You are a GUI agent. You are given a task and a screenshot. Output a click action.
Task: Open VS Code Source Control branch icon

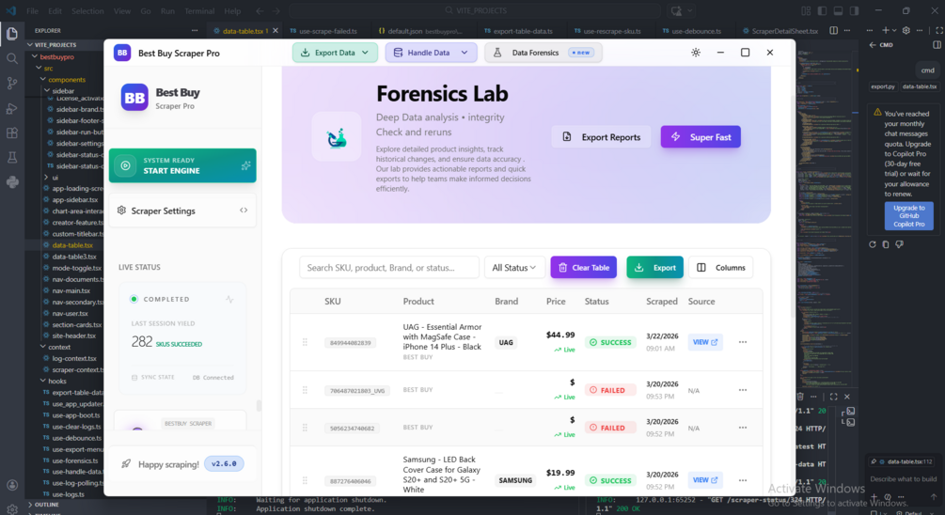tap(12, 83)
